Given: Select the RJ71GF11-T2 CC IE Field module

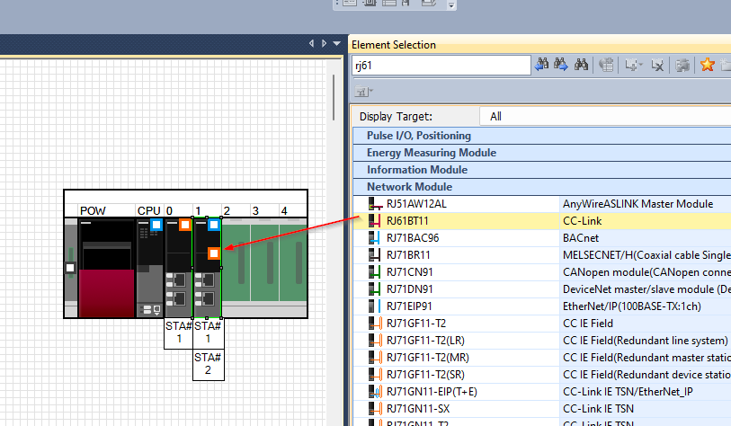Looking at the screenshot, I should [x=541, y=324].
